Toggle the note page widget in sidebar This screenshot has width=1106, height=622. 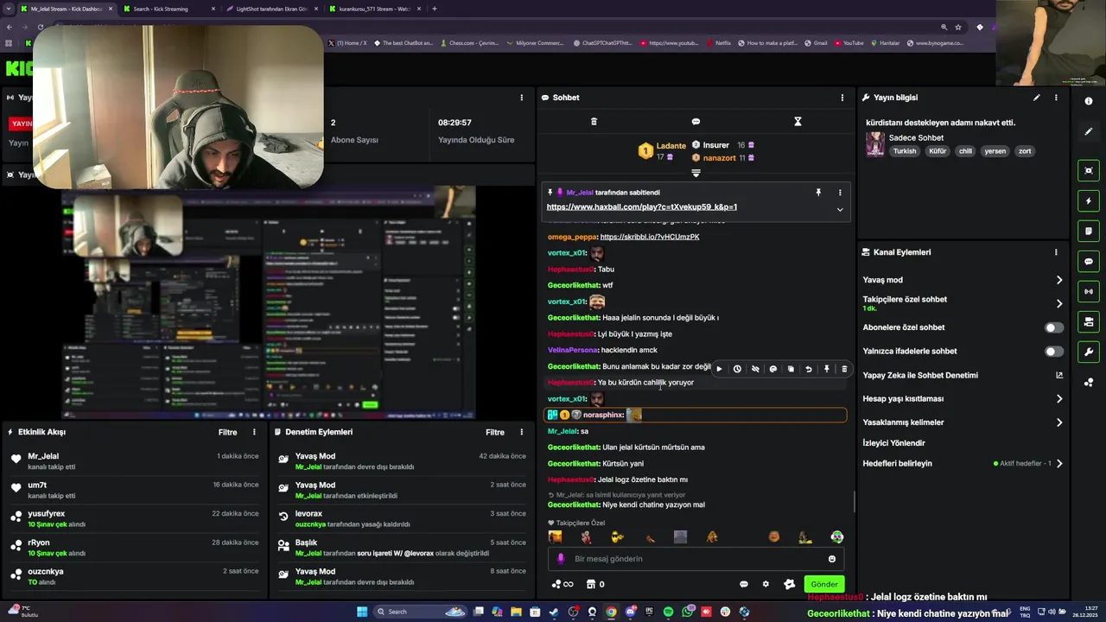point(1089,231)
